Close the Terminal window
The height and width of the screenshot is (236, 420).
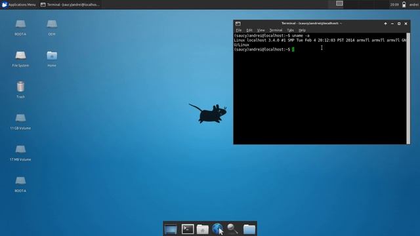pyautogui.click(x=406, y=24)
